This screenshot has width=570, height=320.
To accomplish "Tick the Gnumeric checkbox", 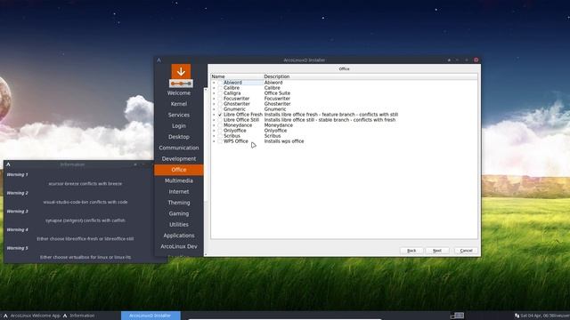I will [x=220, y=109].
